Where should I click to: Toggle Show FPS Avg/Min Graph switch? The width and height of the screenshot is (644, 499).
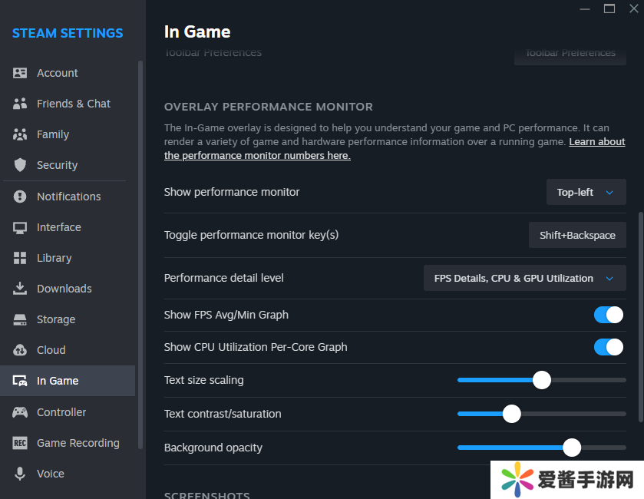[609, 315]
